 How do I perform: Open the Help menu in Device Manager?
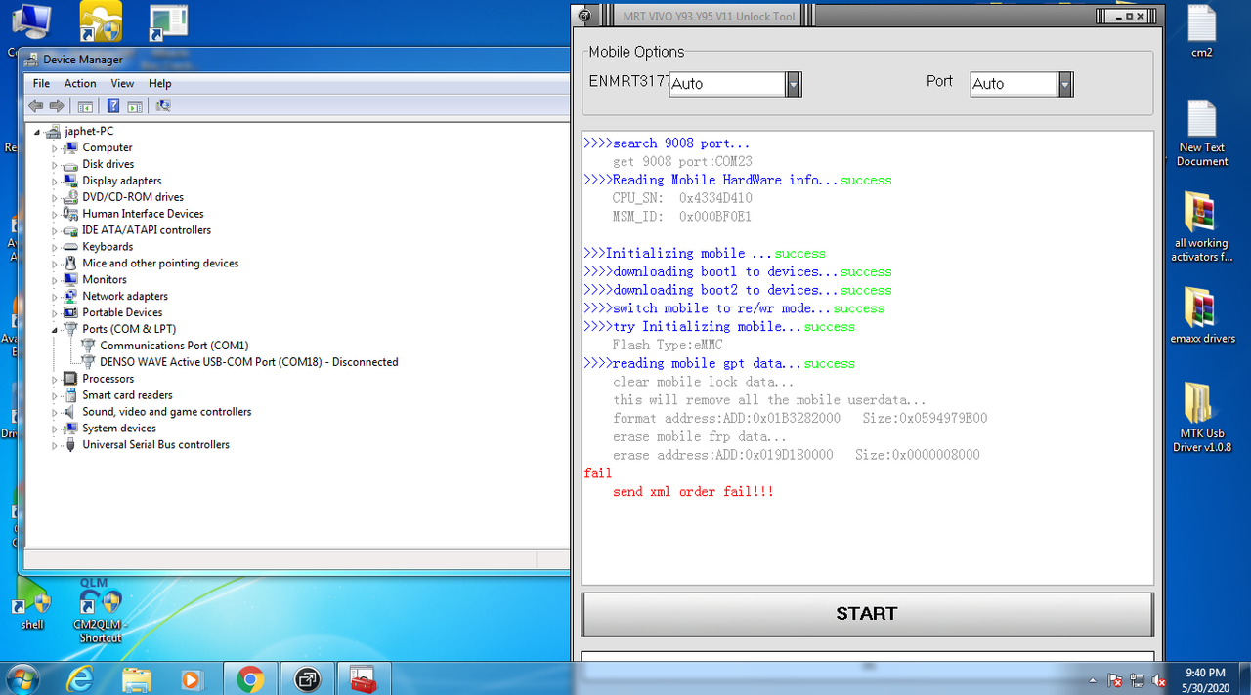tap(159, 83)
